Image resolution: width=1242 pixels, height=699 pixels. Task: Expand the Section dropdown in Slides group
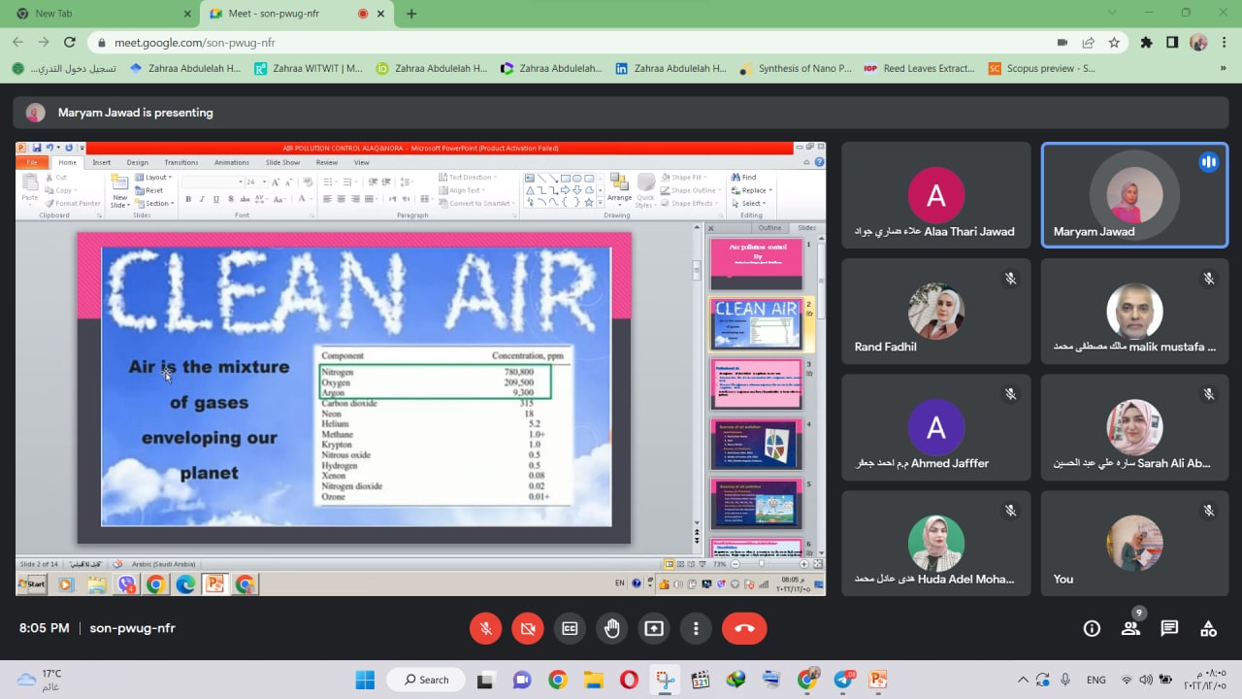[154, 203]
